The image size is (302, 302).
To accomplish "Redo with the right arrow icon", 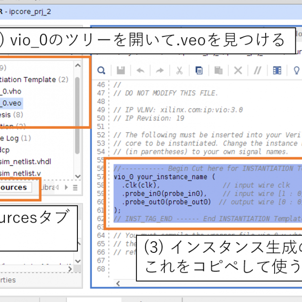I will pos(160,70).
